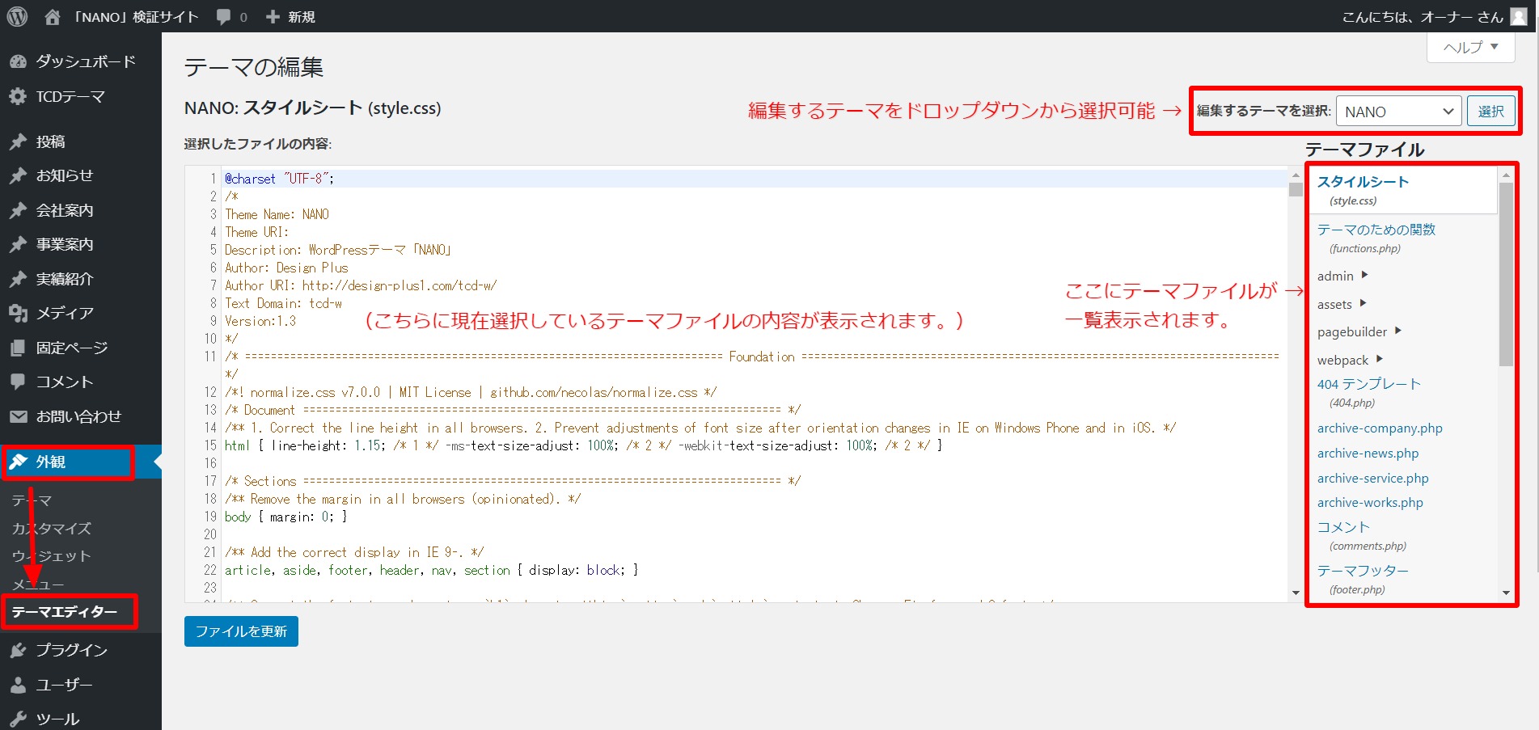Open コメント (comments.php) theme file

1362,536
